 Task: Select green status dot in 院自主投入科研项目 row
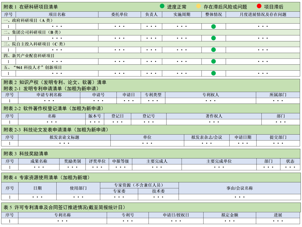(x=213, y=50)
